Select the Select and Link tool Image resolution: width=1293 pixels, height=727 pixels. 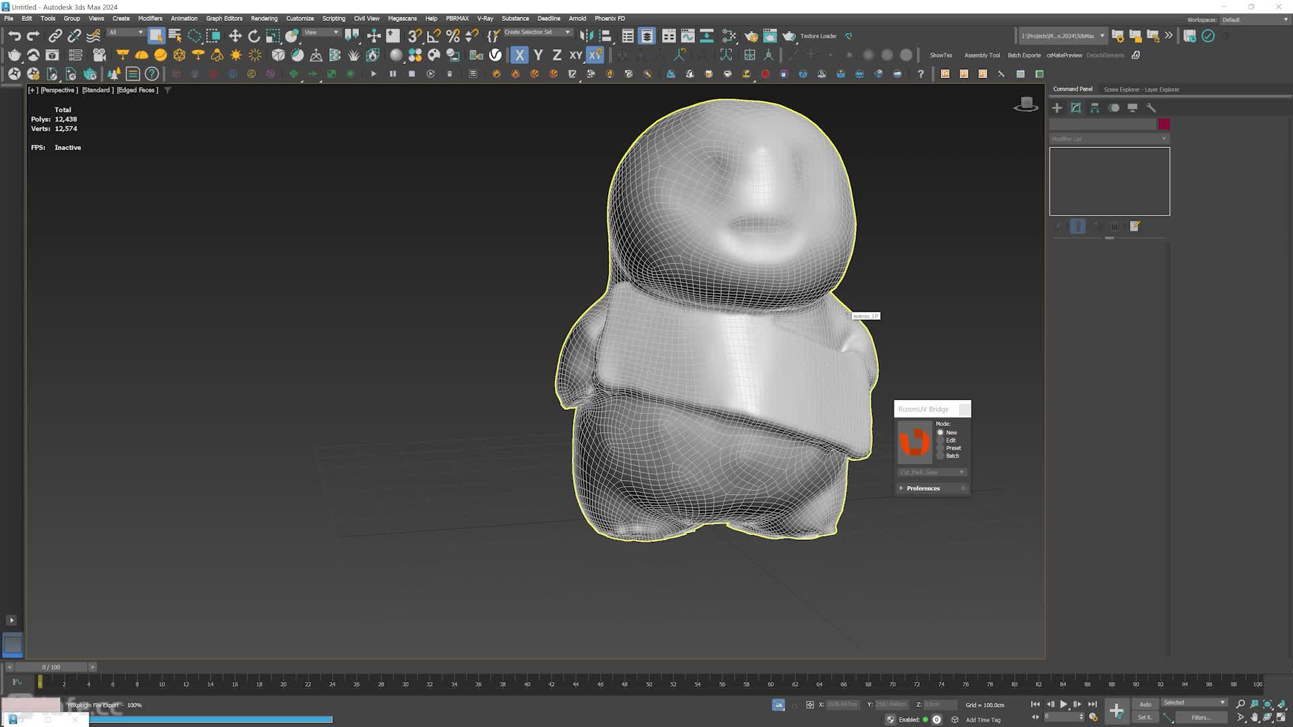pyautogui.click(x=55, y=36)
